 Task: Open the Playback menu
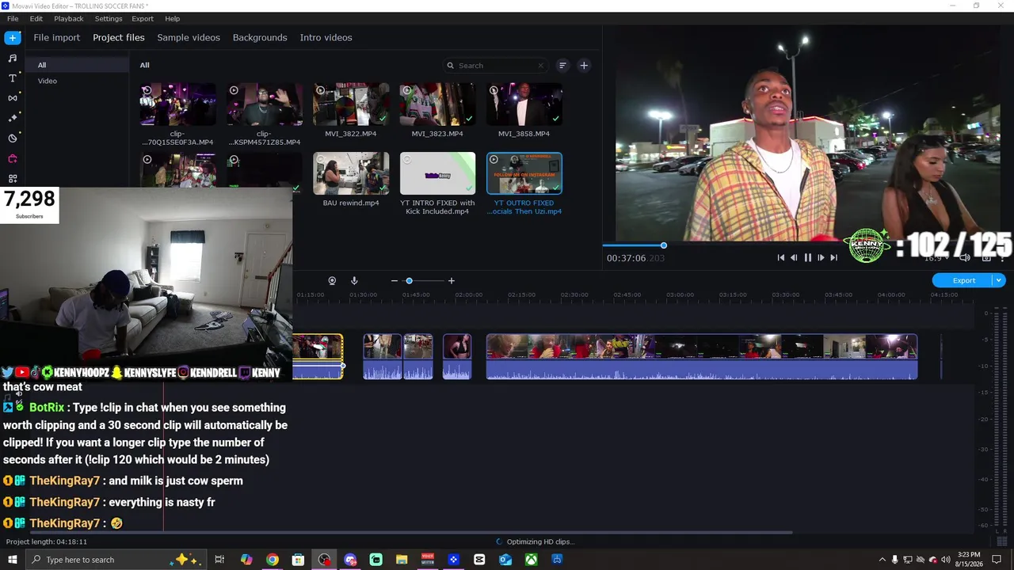coord(69,18)
